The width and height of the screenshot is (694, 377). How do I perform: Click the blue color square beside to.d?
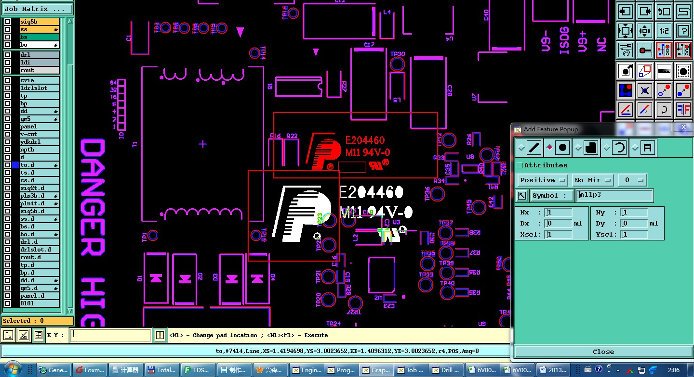15,165
